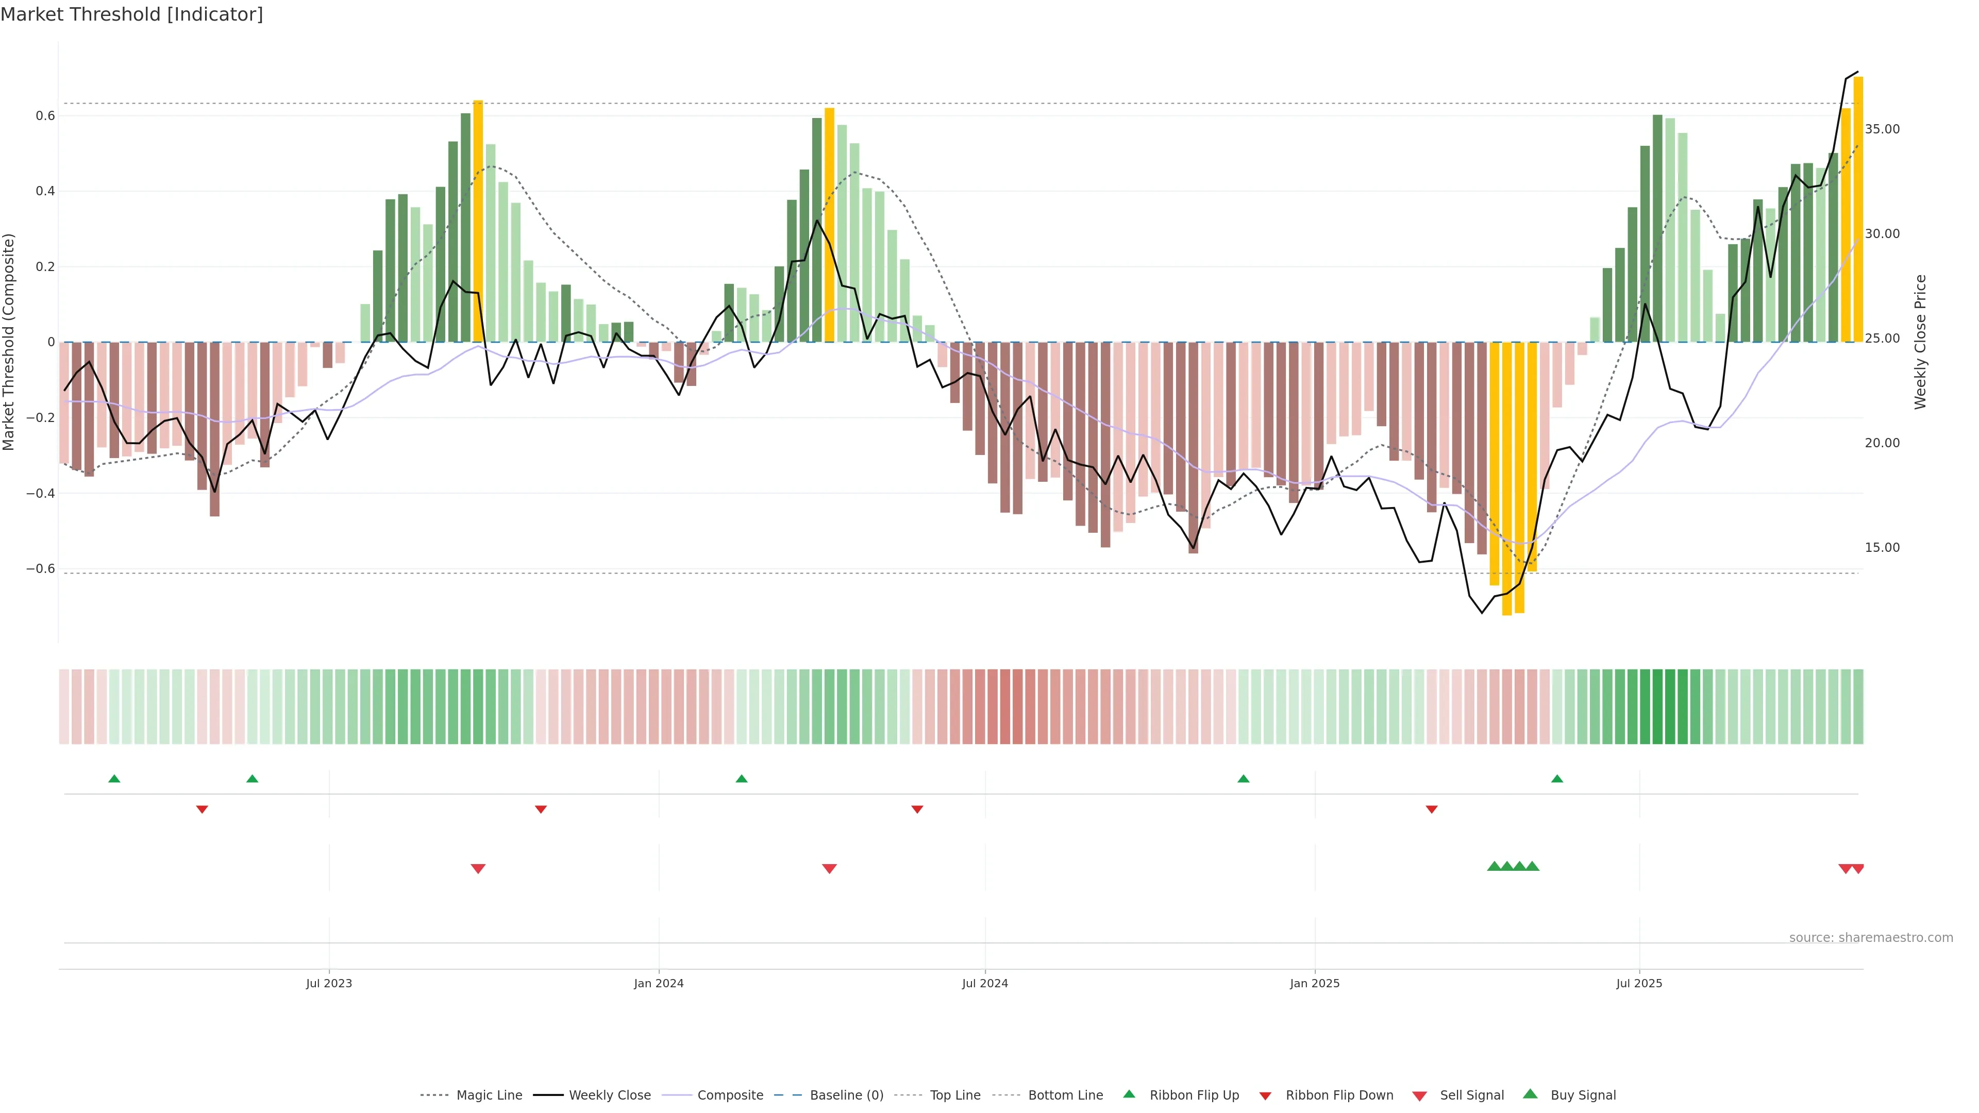Click the Market Threshold [Indicator] title

[131, 14]
